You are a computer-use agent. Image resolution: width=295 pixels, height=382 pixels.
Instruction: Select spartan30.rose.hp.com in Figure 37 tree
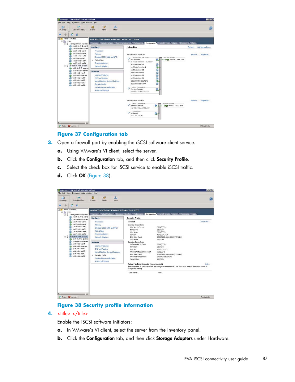pyautogui.click(x=79, y=66)
